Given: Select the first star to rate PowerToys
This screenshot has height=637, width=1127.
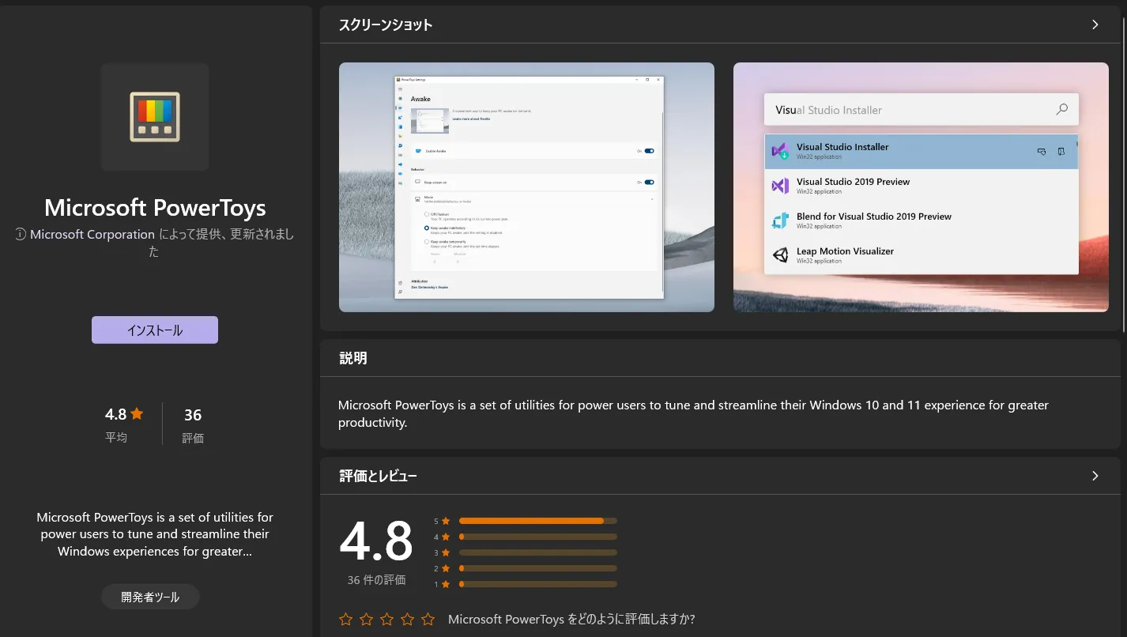Looking at the screenshot, I should point(345,619).
